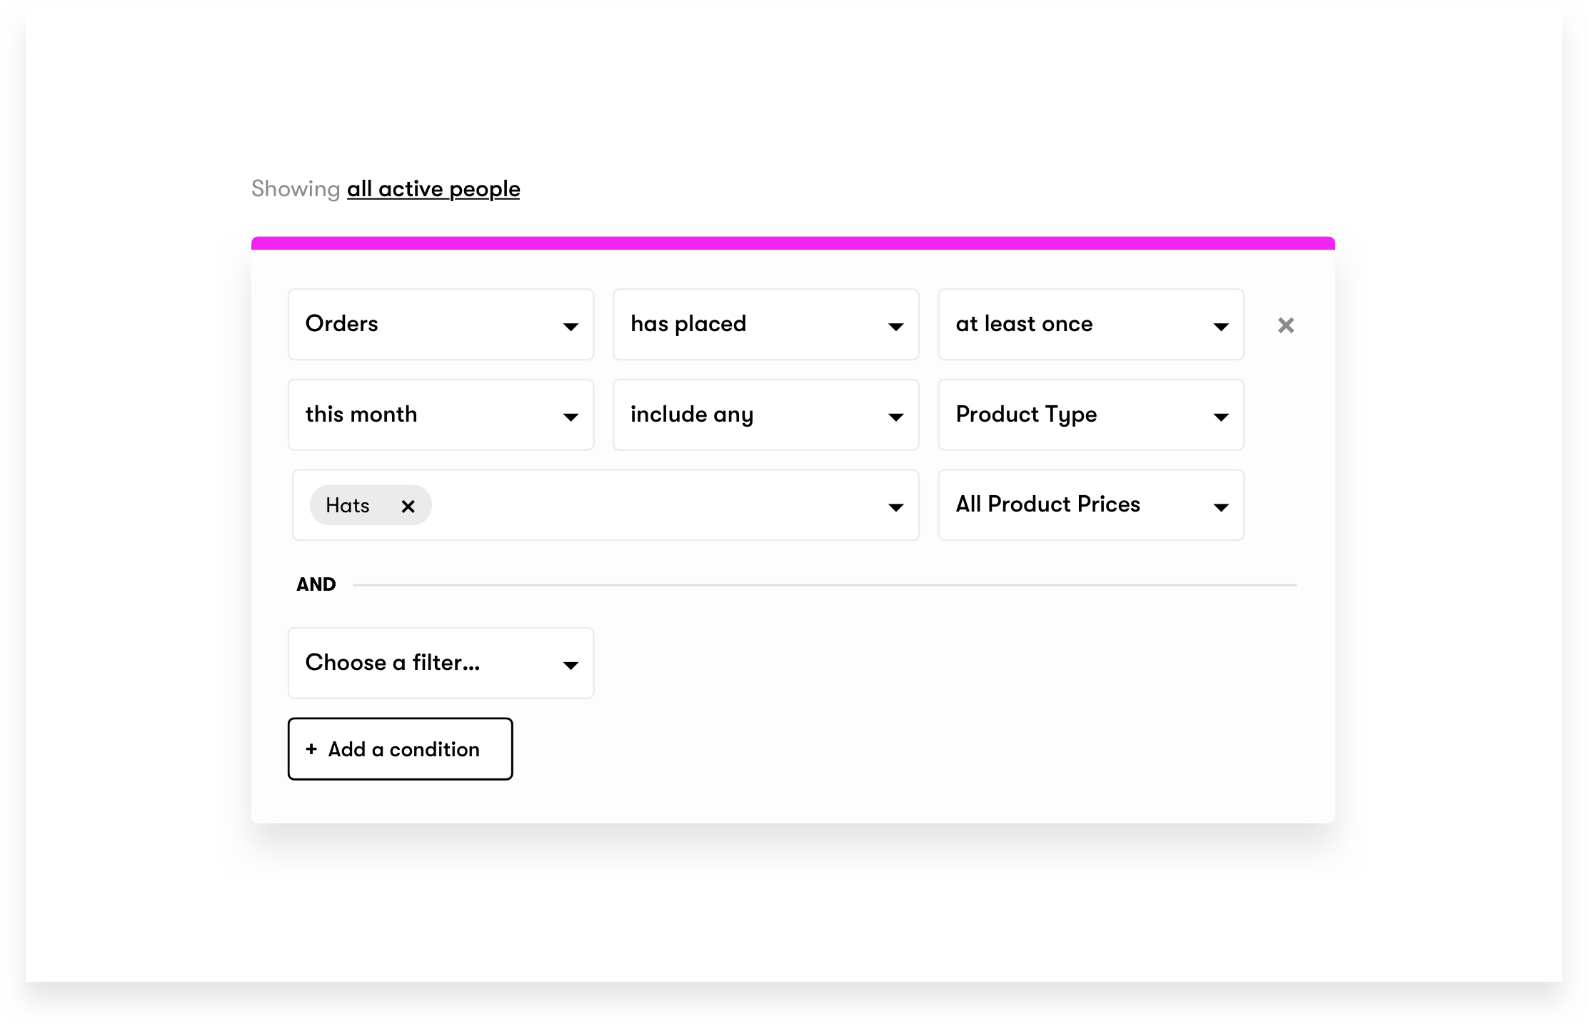Open the "at least once" frequency dropdown
Viewport: 1588px width, 1026px height.
(1090, 325)
